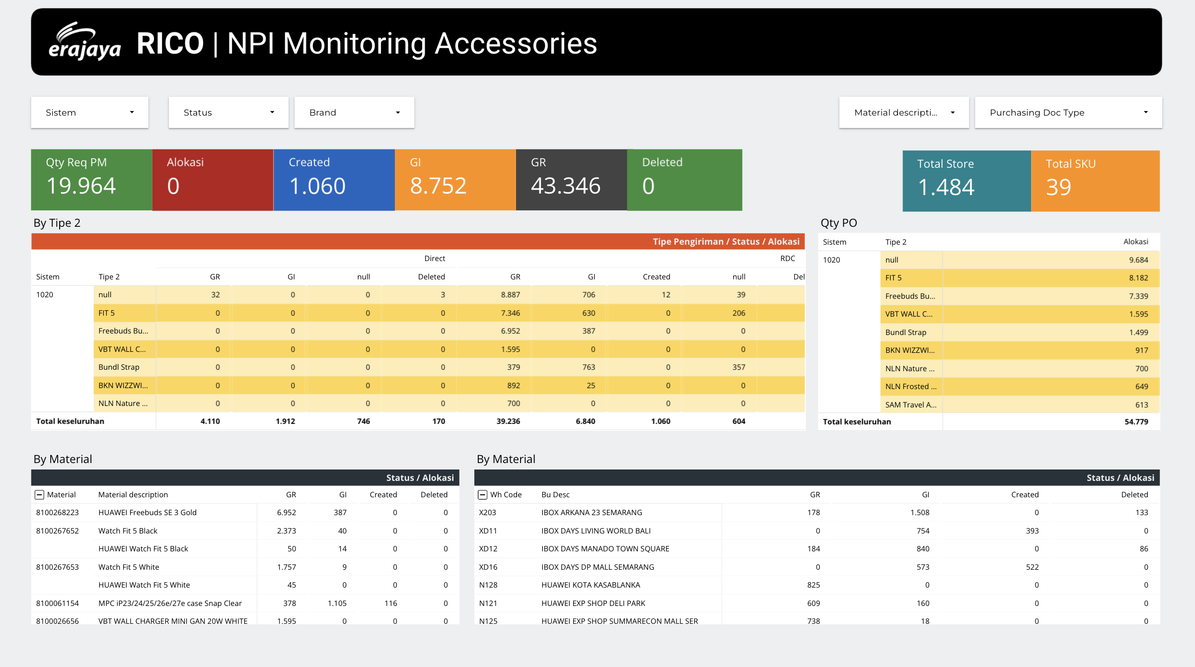Image resolution: width=1195 pixels, height=667 pixels.
Task: Select the Alokasi scorecard
Action: click(x=213, y=180)
